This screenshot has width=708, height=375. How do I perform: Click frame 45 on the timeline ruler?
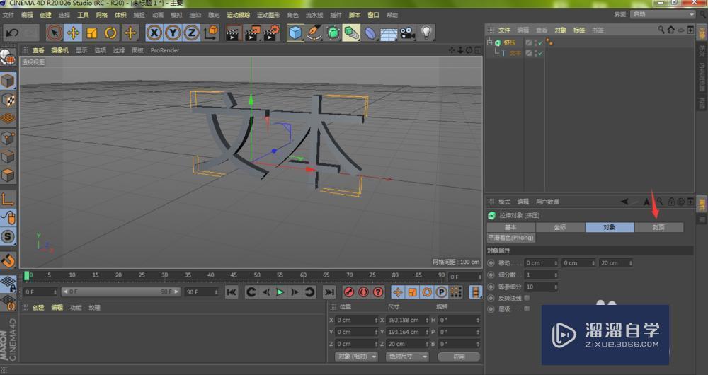click(233, 275)
